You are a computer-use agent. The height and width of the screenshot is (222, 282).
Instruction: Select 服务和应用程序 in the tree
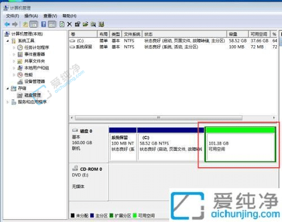32,102
